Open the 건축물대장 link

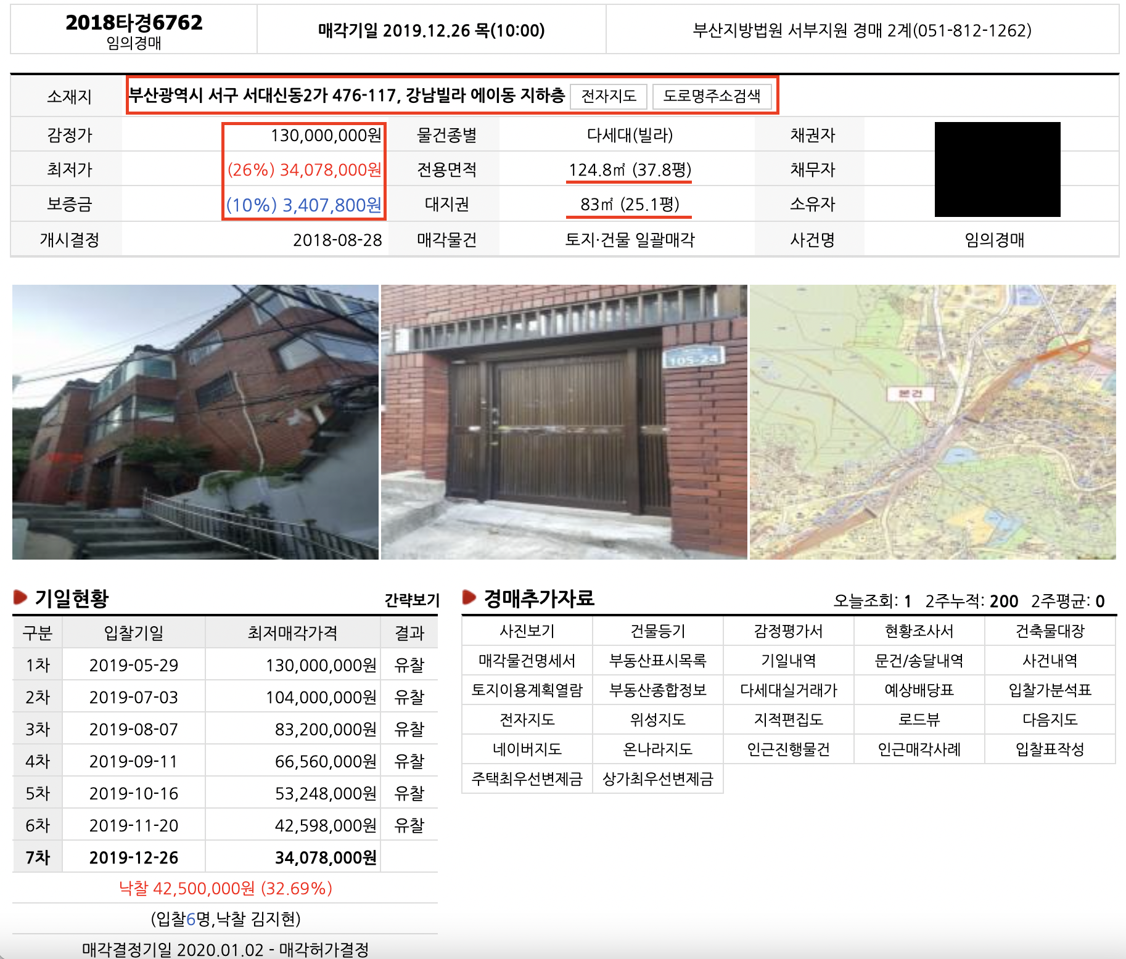click(1050, 631)
